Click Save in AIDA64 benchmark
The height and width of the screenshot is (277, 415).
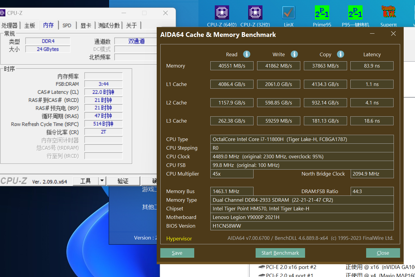[x=177, y=253]
